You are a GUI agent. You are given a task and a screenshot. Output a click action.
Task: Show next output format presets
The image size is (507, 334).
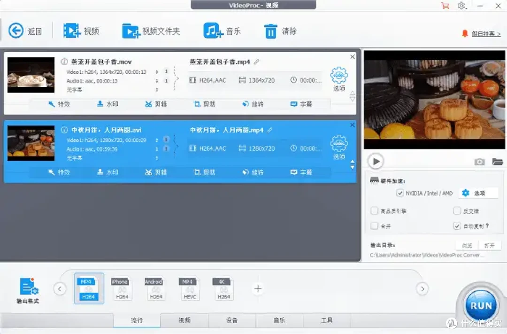click(422, 289)
